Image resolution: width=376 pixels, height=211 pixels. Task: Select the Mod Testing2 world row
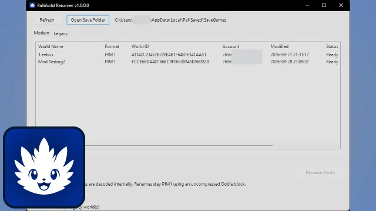(188, 62)
